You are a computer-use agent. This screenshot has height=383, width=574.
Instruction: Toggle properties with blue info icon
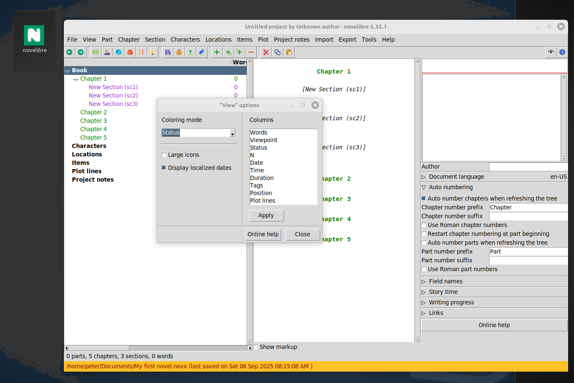562,53
